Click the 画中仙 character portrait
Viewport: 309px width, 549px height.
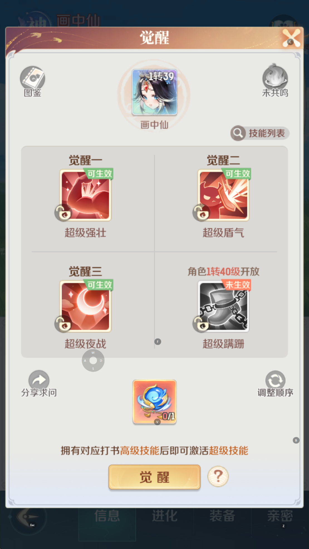pyautogui.click(x=154, y=92)
